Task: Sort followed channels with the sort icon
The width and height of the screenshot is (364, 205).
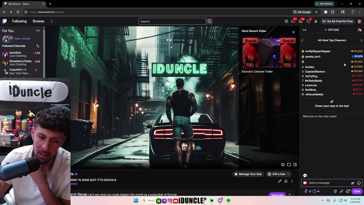Action: click(x=38, y=46)
